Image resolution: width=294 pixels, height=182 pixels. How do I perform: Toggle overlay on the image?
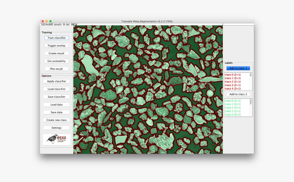tap(56, 46)
